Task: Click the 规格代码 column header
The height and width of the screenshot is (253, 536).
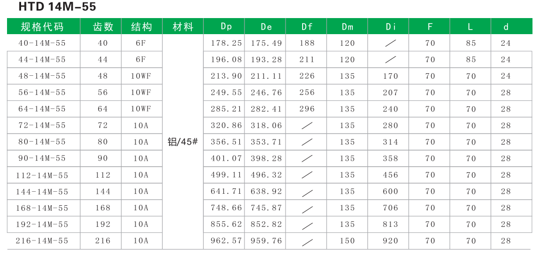Action: tap(42, 27)
